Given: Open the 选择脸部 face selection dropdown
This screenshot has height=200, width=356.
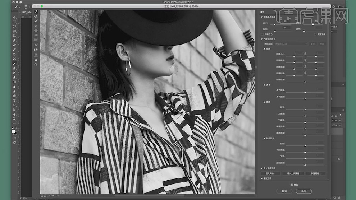Looking at the screenshot, I should coord(291,44).
